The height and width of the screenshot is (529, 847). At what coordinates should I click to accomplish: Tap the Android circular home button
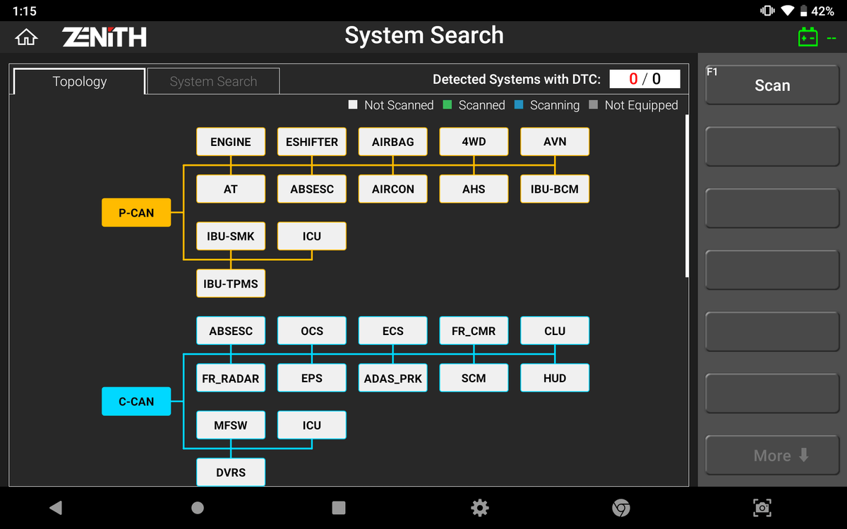(x=198, y=508)
